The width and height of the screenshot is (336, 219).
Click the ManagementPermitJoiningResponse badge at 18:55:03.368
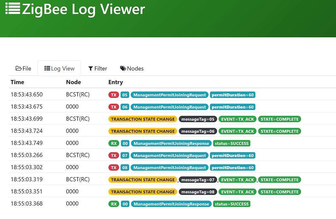pos(171,204)
